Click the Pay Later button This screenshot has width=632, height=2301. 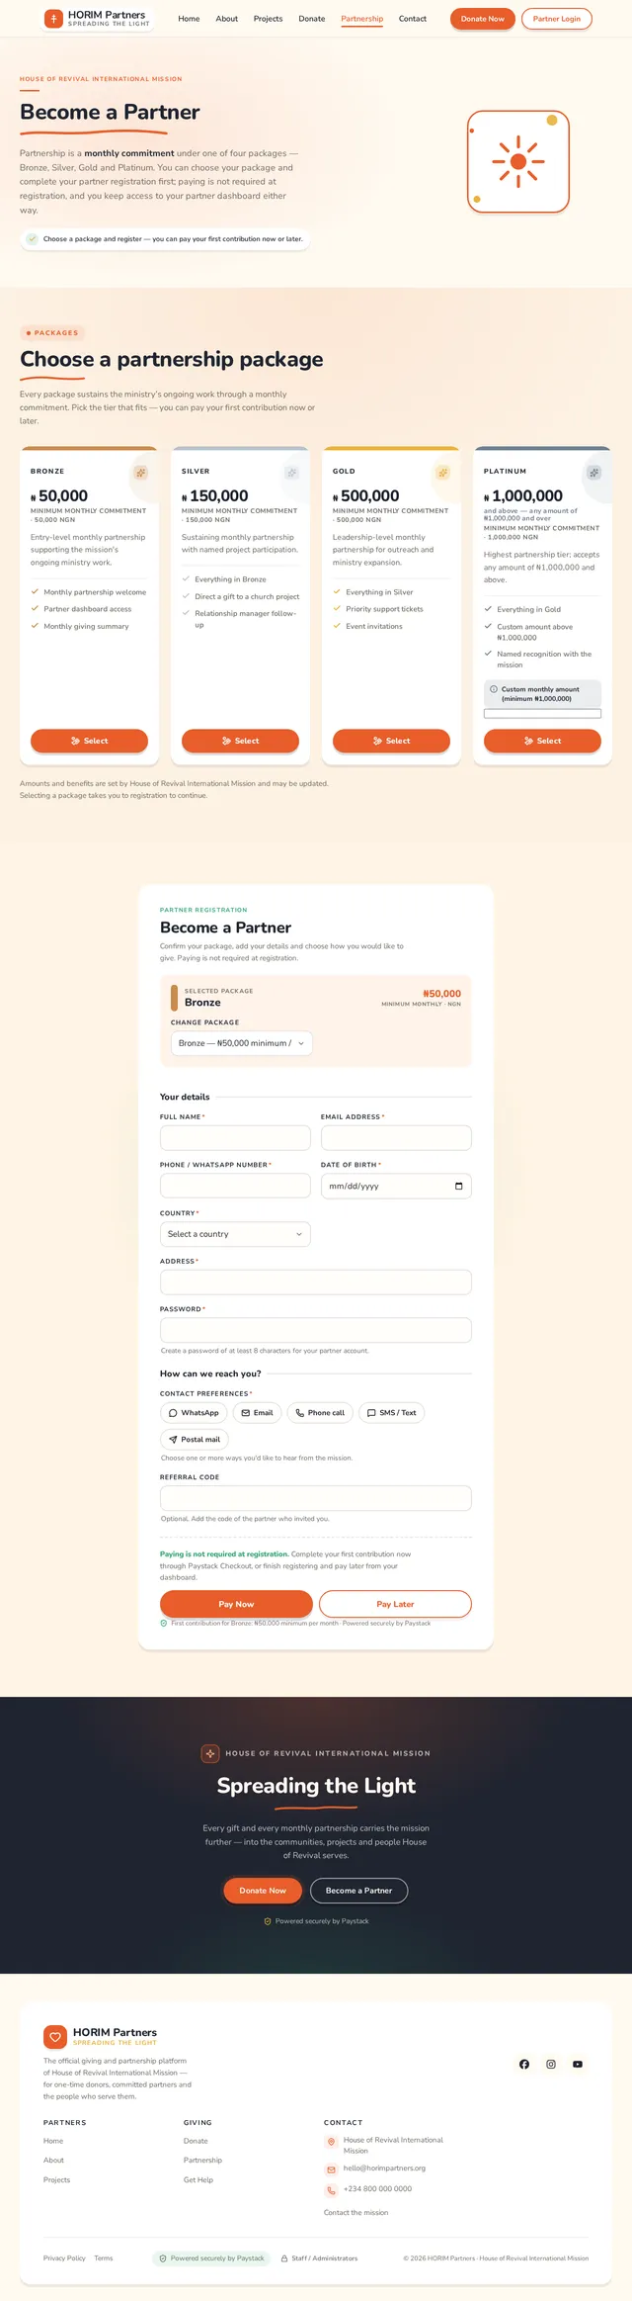(395, 1604)
